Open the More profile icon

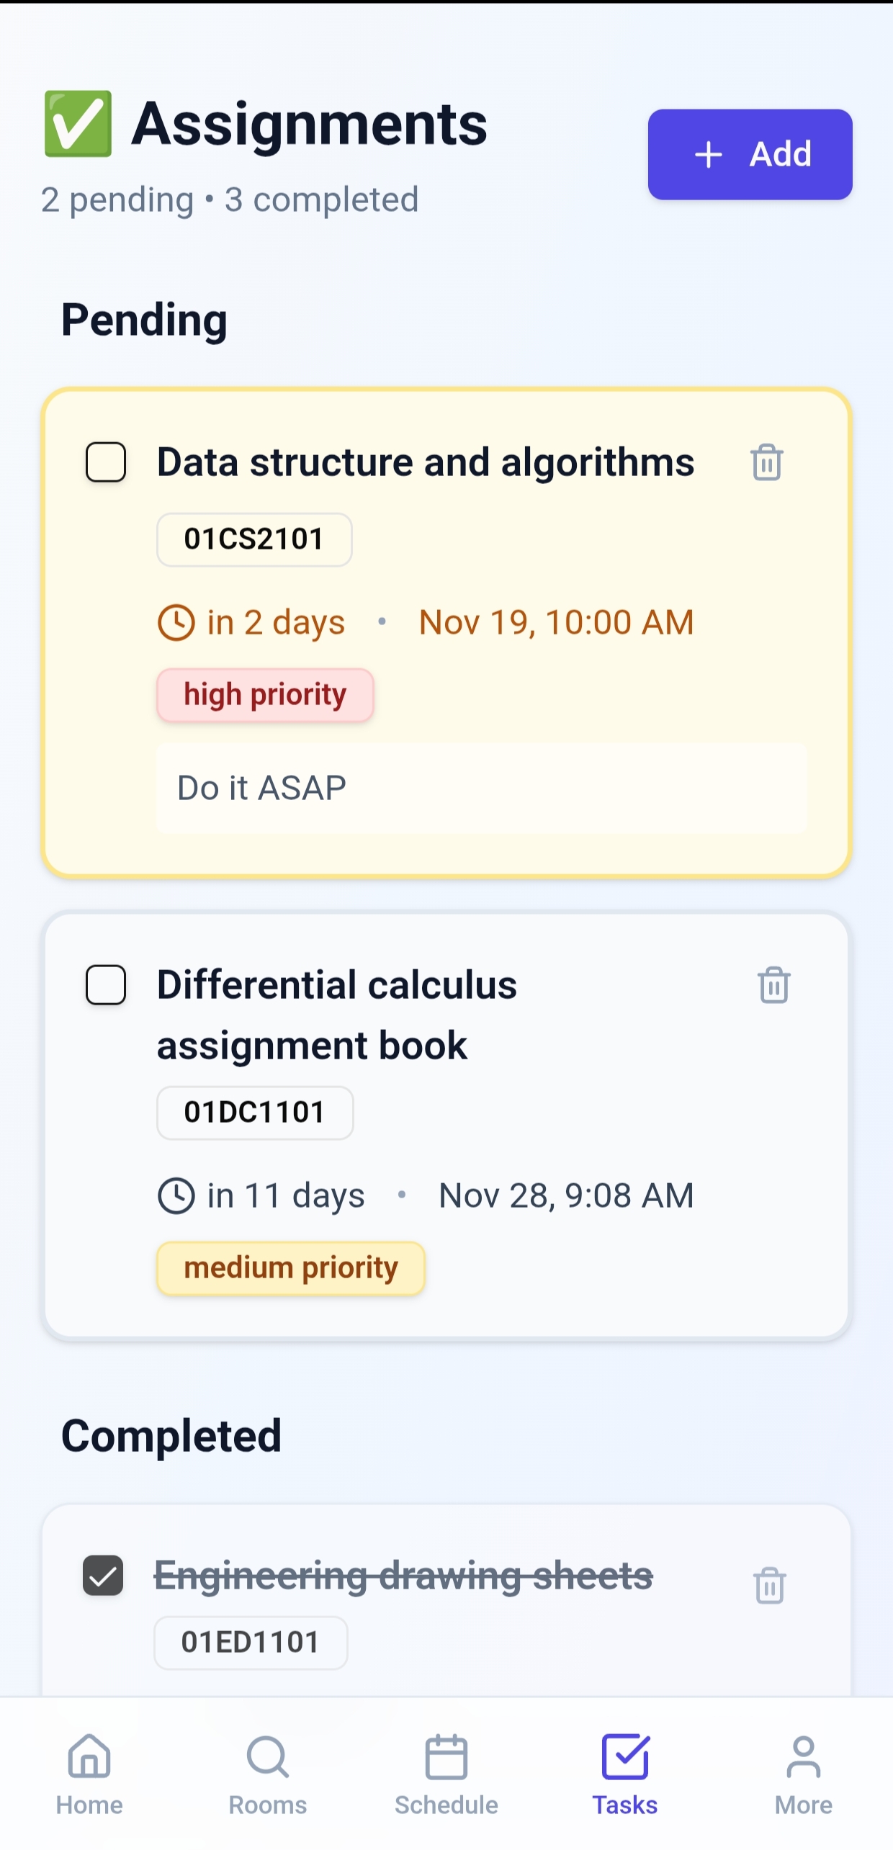(804, 1756)
